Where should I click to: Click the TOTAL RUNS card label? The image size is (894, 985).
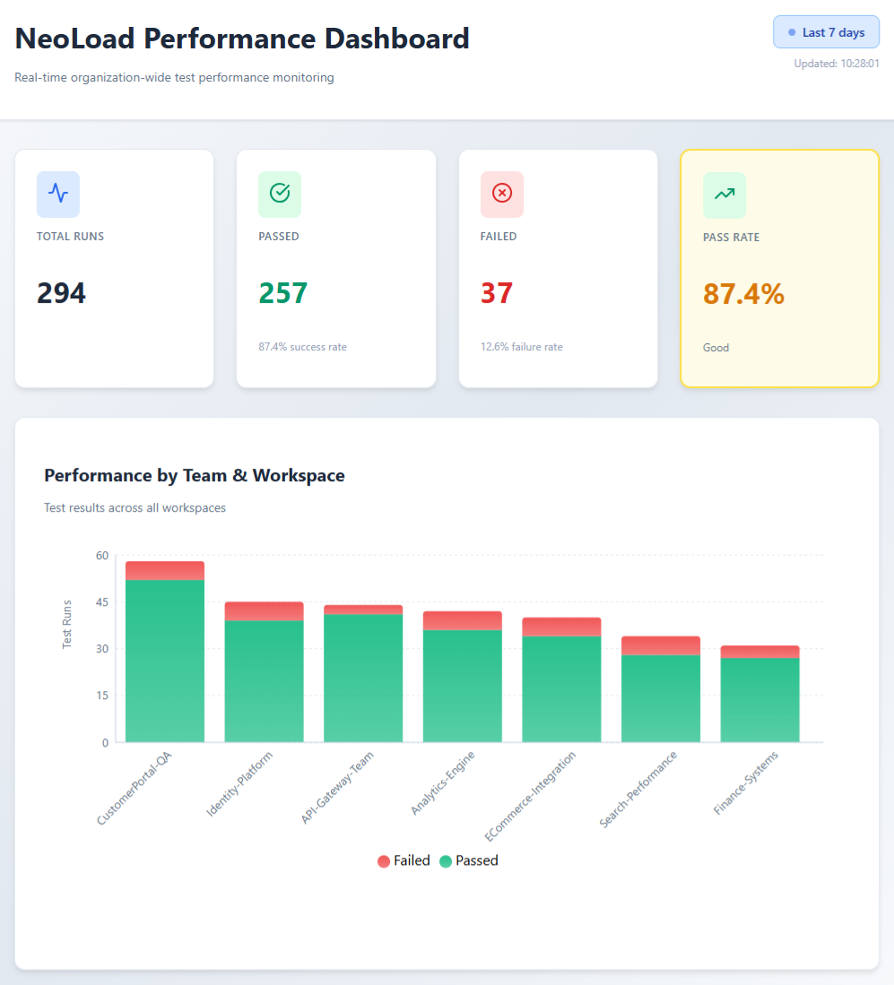pyautogui.click(x=71, y=237)
